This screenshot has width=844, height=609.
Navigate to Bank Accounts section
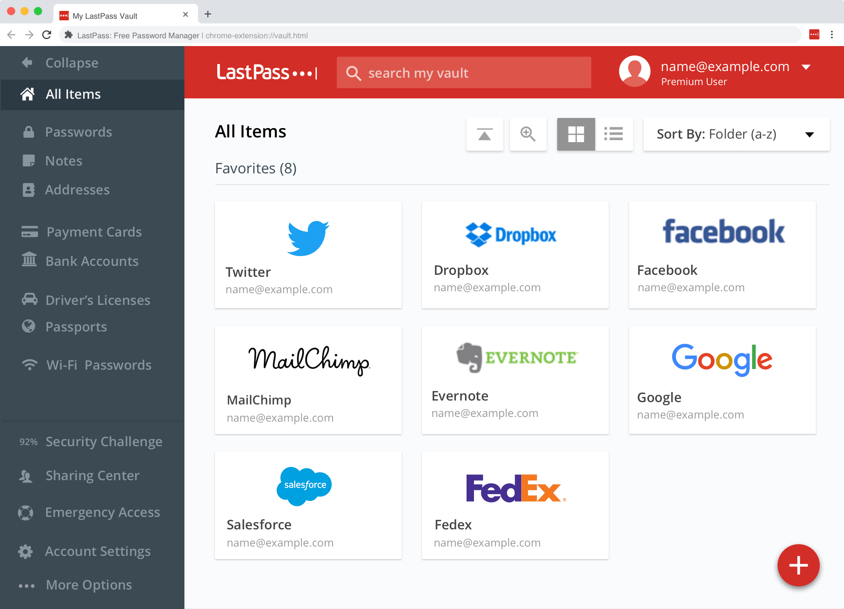[92, 261]
